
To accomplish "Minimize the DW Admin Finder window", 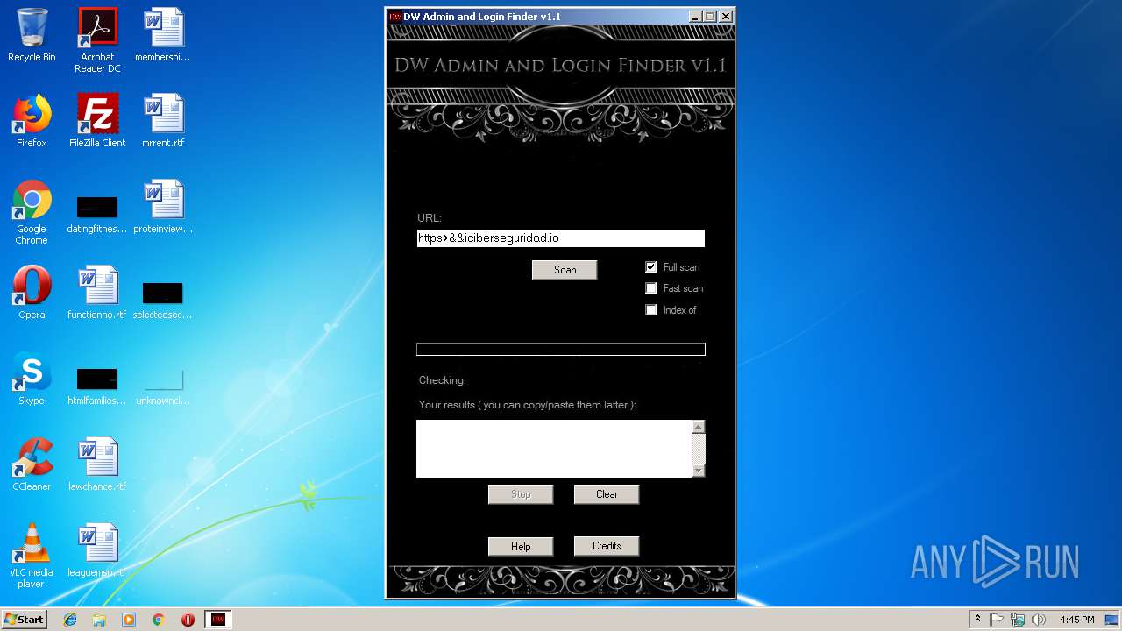I will [695, 17].
